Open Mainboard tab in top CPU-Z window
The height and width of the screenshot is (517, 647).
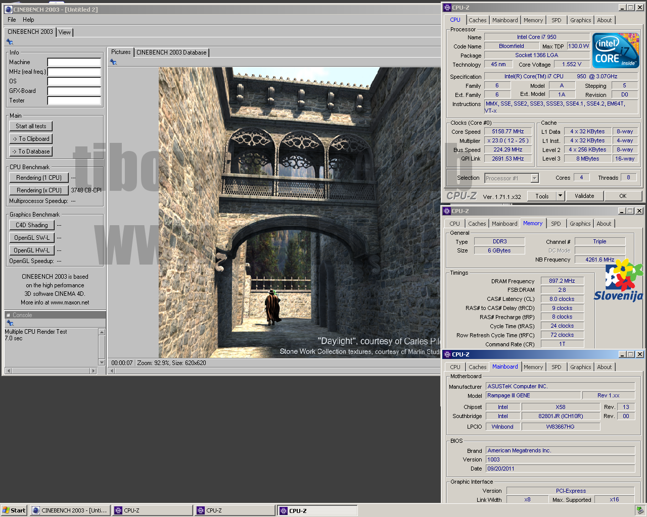(505, 20)
